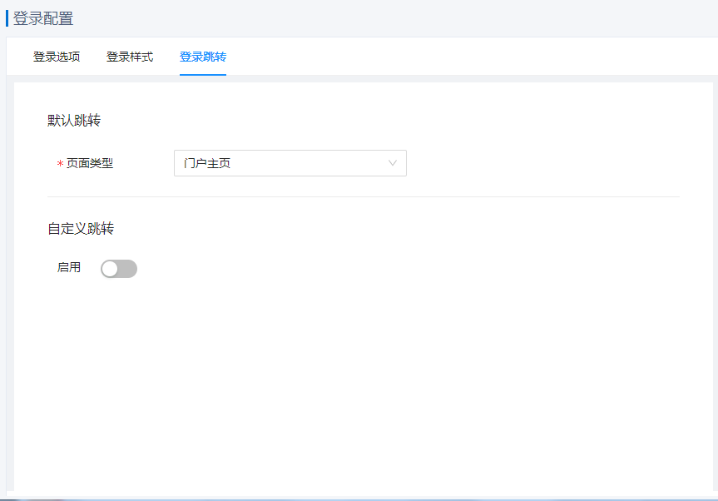Image resolution: width=718 pixels, height=501 pixels.
Task: Click the blue underline beneath 登录跳转 tab
Action: coord(202,74)
